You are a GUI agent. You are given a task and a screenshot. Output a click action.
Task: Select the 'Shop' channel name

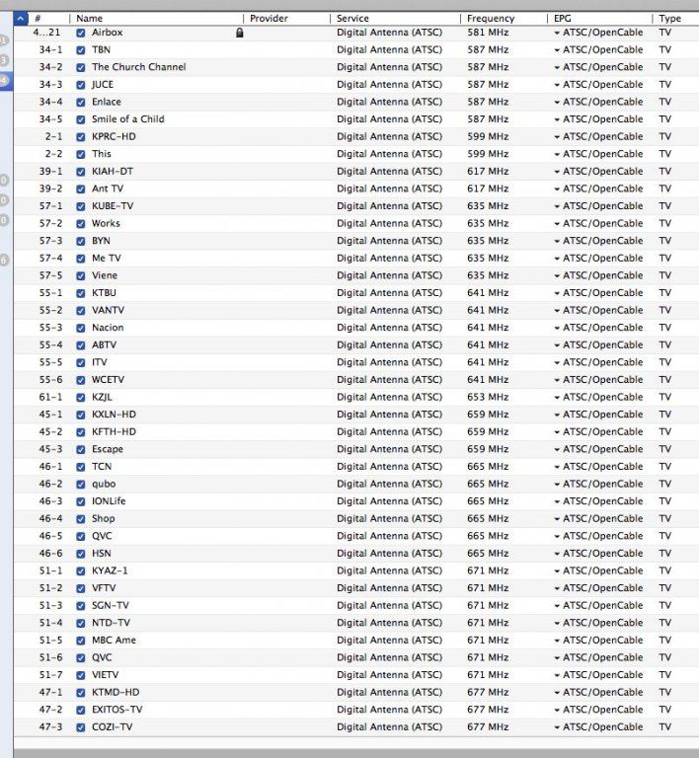coord(104,519)
